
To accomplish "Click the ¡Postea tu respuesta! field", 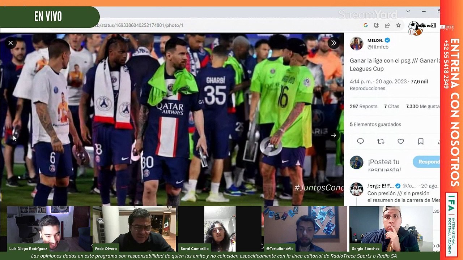I will tap(385, 165).
